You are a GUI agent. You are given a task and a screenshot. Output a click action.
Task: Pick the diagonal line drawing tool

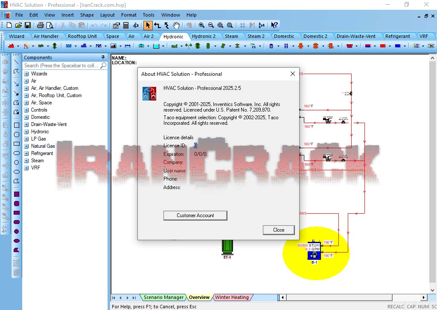(x=17, y=62)
